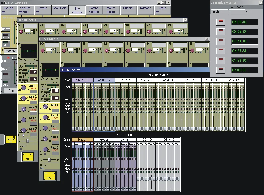Open the Talkback panel
Screen dimensions: 264x195
145,10
